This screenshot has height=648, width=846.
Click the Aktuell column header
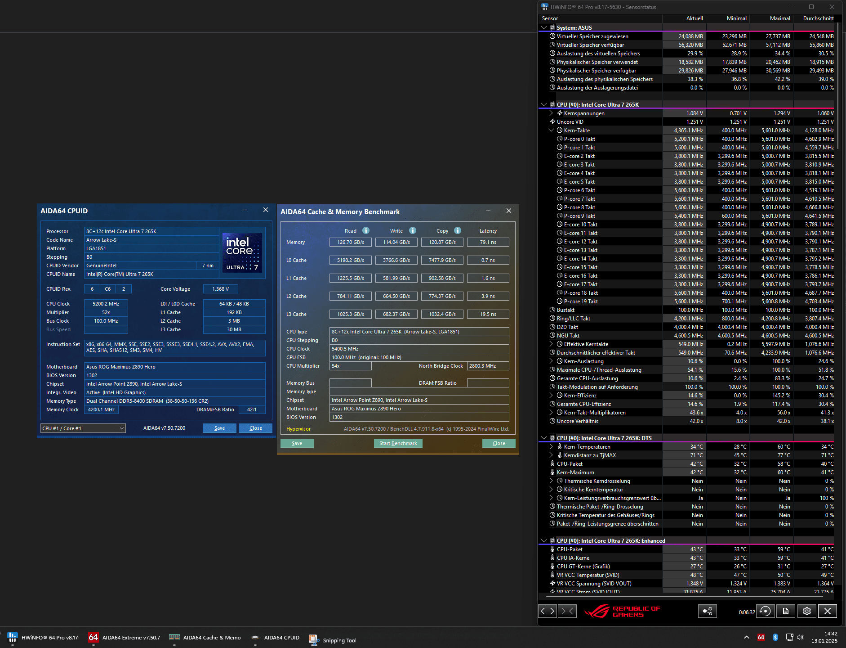684,18
